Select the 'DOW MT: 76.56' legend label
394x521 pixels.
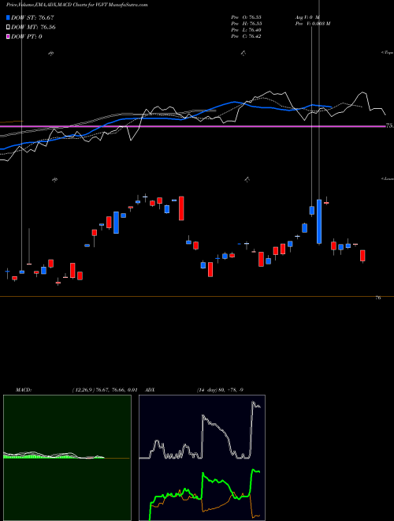[x=33, y=28]
